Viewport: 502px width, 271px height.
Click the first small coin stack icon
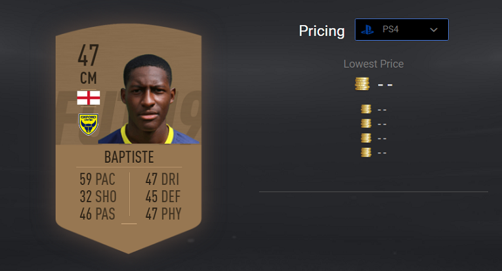[x=366, y=109]
